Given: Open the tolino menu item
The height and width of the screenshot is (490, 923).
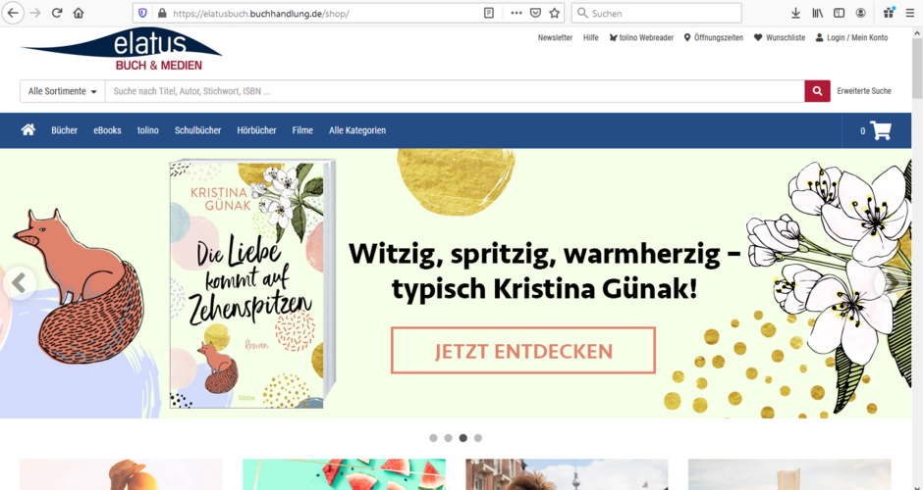Looking at the screenshot, I should click(147, 130).
